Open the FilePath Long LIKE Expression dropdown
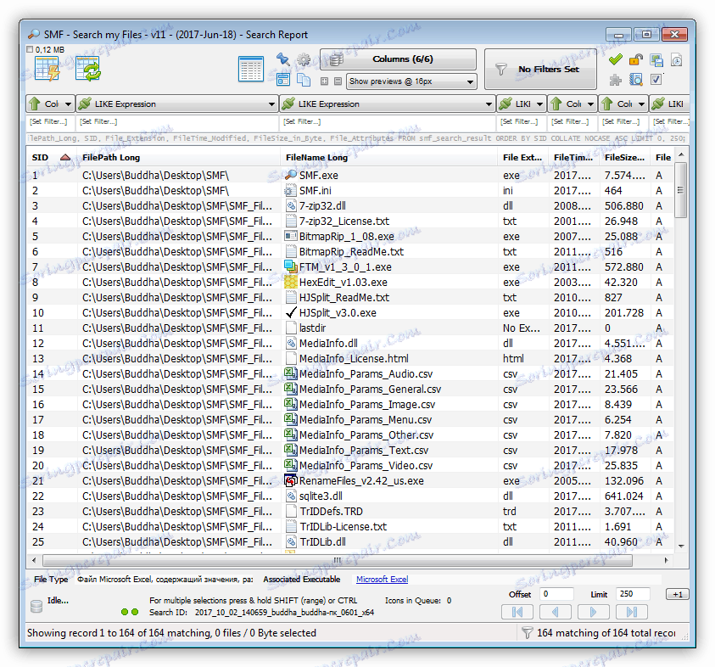Screen dimensions: 715x667 click(177, 104)
